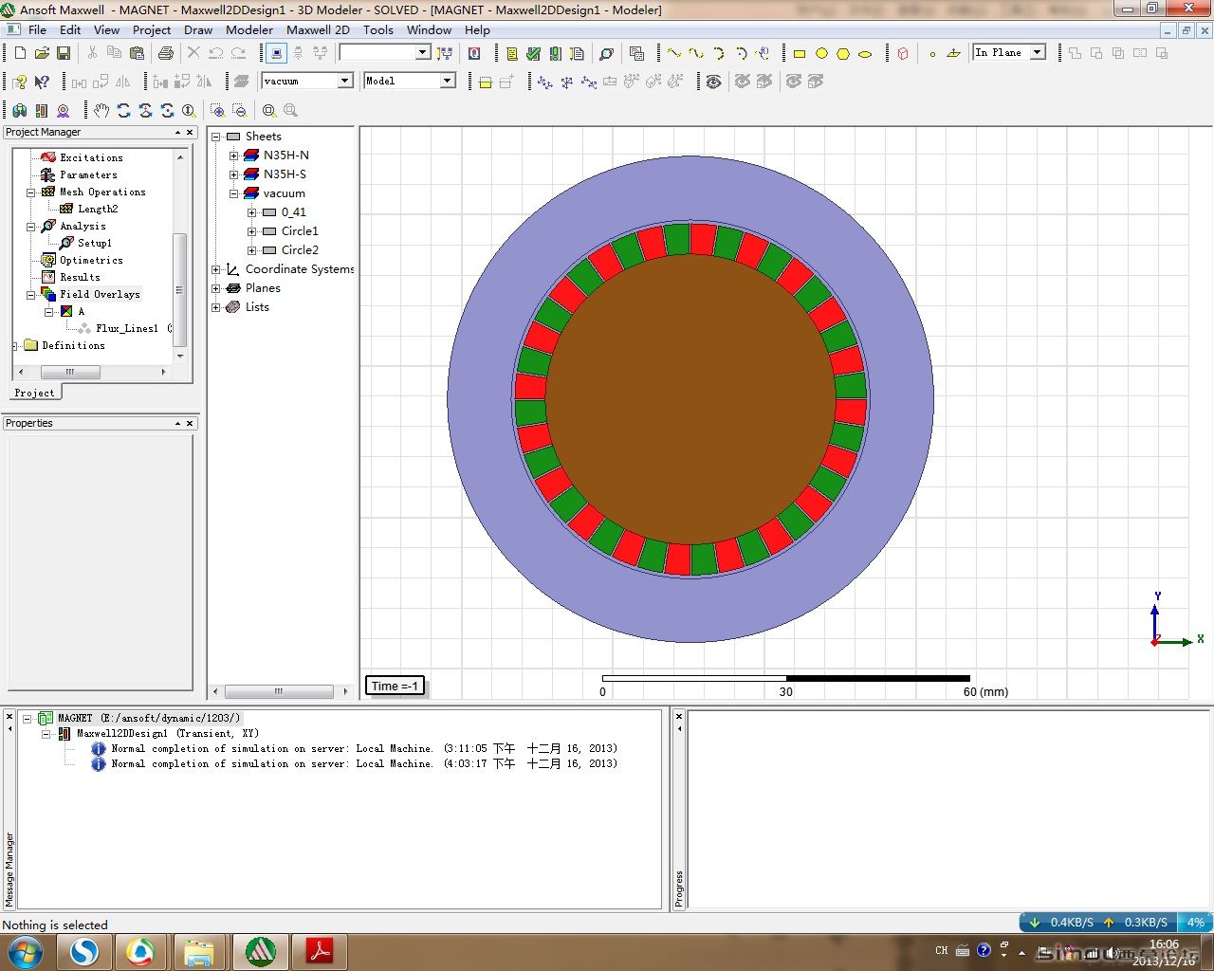This screenshot has height=971, width=1214.
Task: Toggle the eye Show/Hide objects icon
Action: (x=713, y=82)
